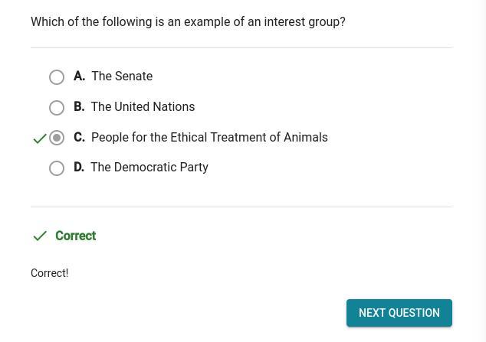Click the green checkmark next to Correct heading
This screenshot has height=342, width=486.
40,236
